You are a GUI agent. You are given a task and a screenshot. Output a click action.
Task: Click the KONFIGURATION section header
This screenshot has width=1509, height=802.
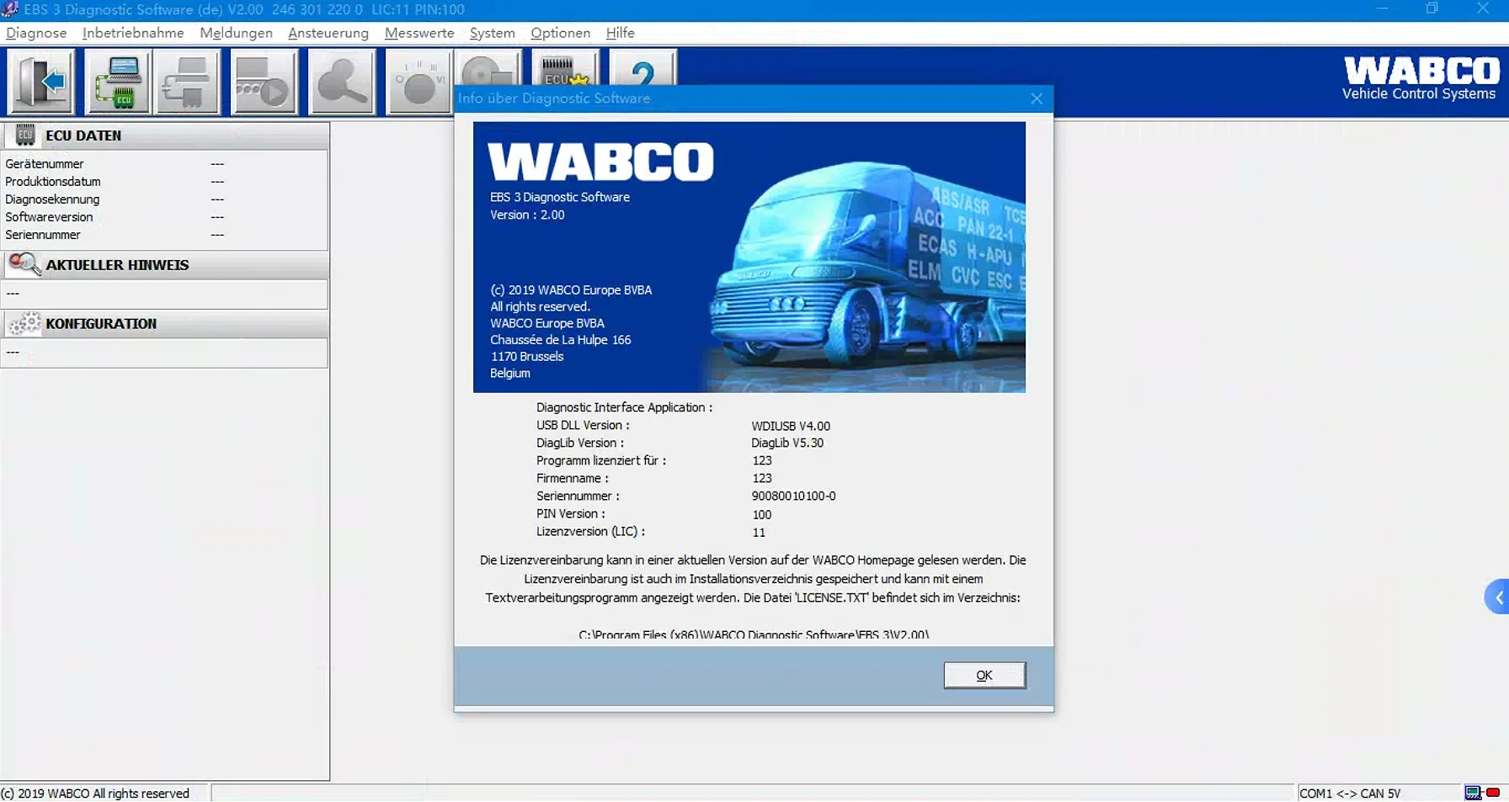coord(101,324)
